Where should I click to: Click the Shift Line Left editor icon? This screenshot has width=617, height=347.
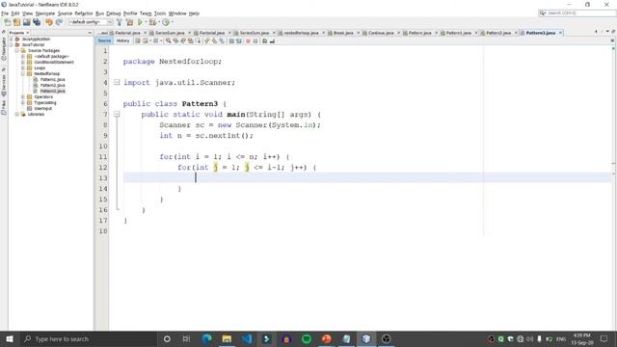coord(231,40)
